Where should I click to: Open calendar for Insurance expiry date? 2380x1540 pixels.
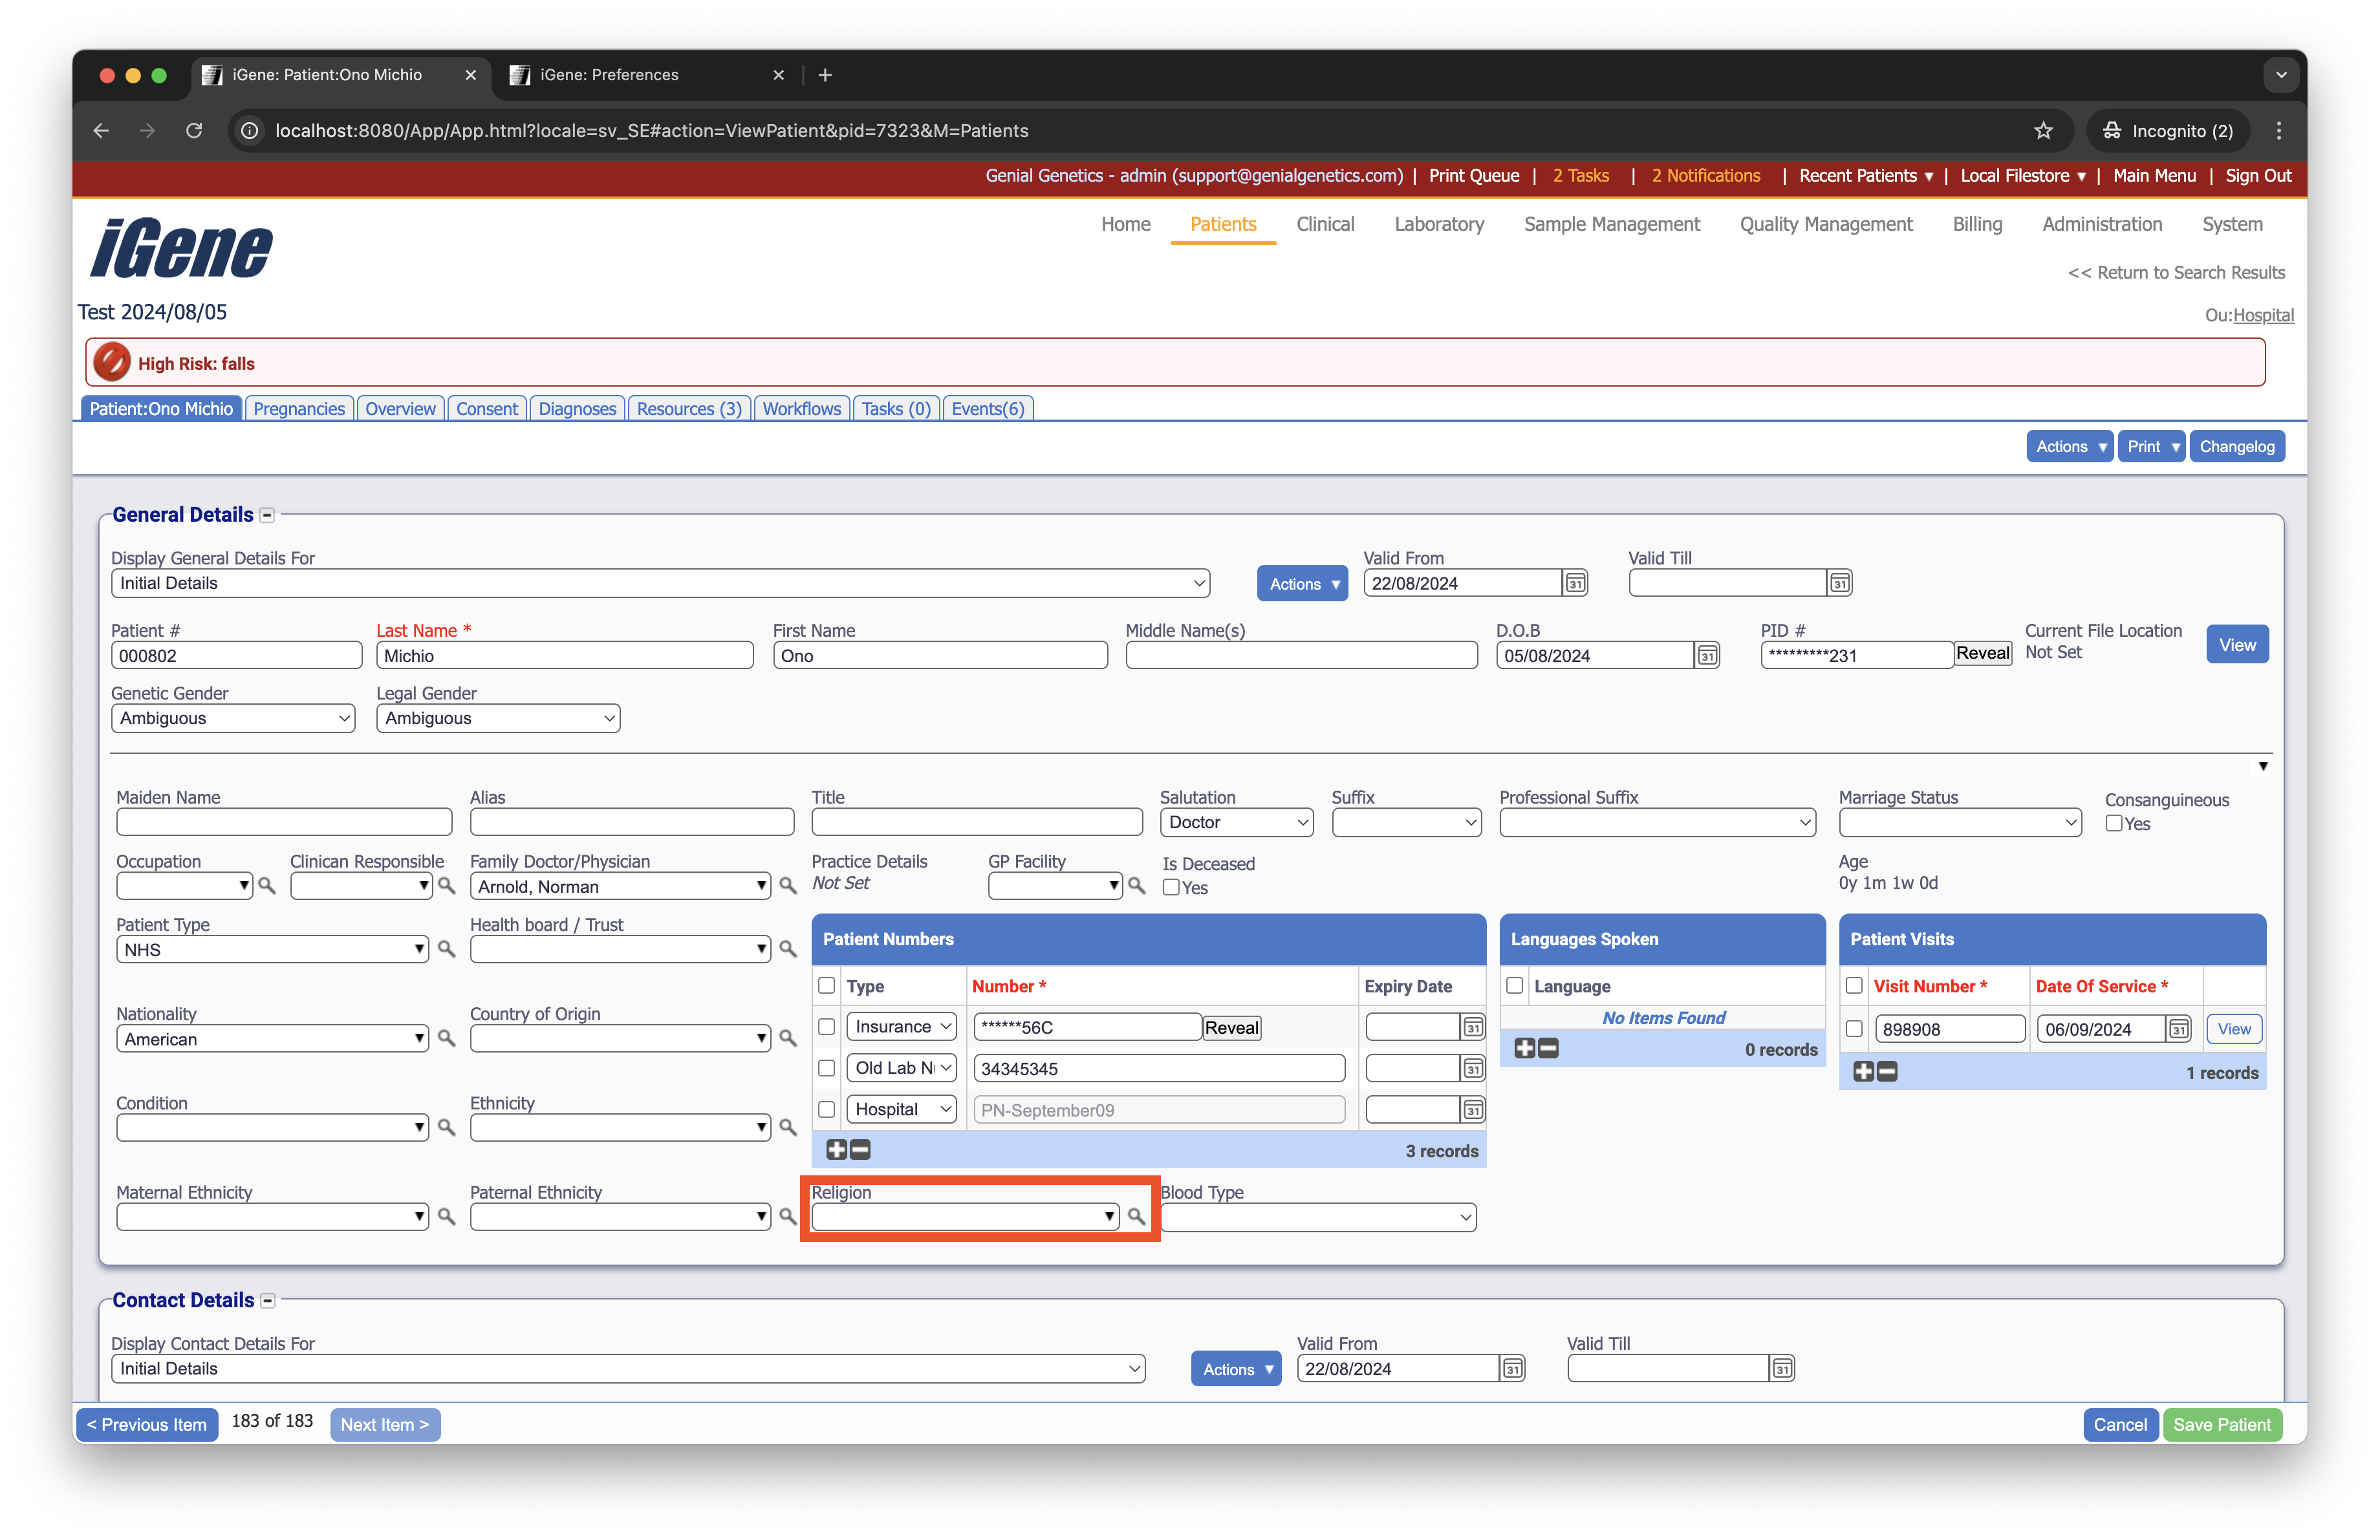[1472, 1027]
